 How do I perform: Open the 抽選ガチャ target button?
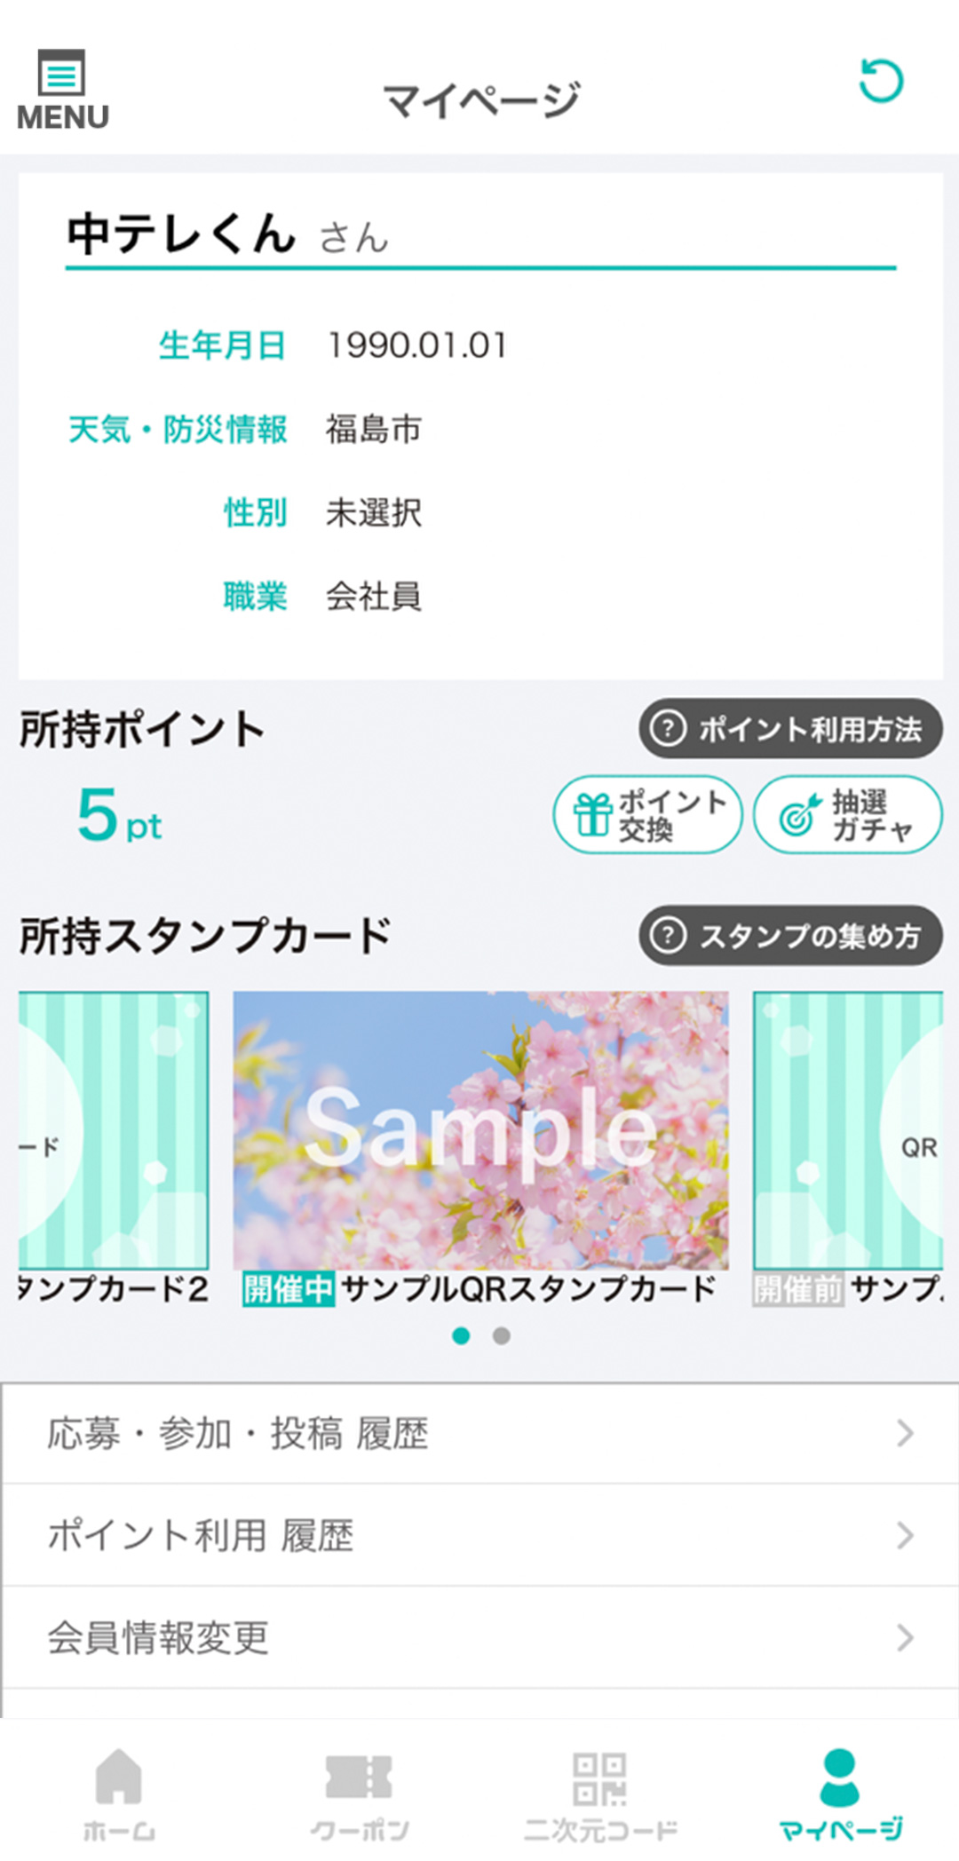(x=848, y=815)
